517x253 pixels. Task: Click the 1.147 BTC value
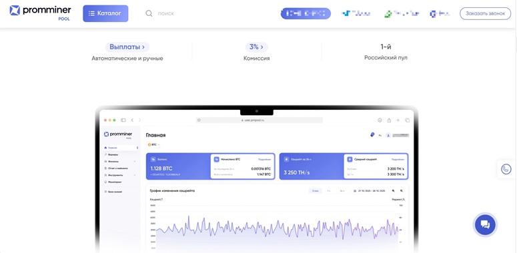pos(264,174)
